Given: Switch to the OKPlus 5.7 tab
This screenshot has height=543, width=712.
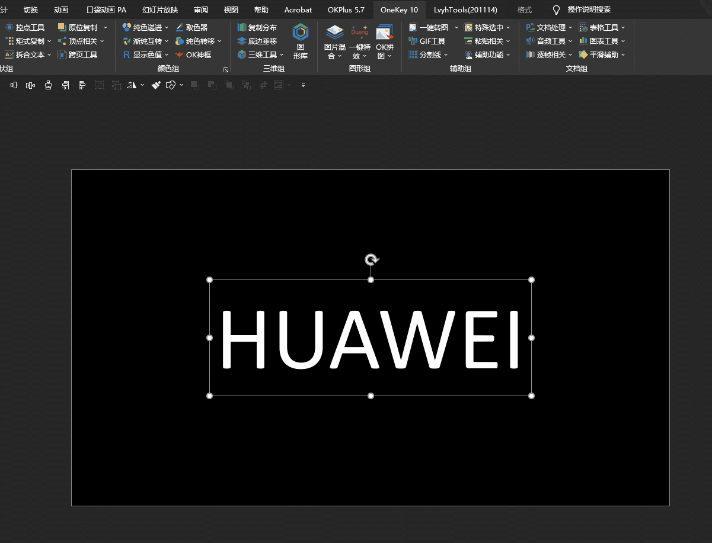Looking at the screenshot, I should (x=346, y=9).
